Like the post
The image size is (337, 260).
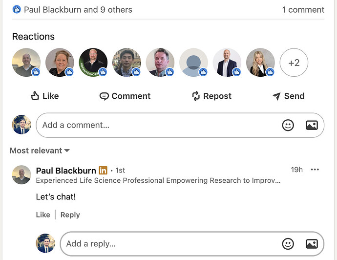(x=44, y=96)
